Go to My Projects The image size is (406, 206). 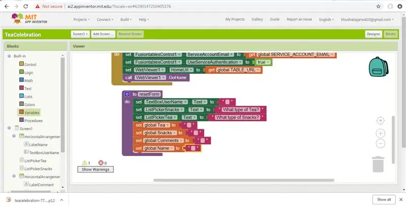point(235,19)
